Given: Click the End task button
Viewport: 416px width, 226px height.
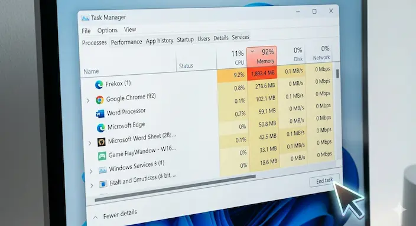Looking at the screenshot, I should click(324, 181).
